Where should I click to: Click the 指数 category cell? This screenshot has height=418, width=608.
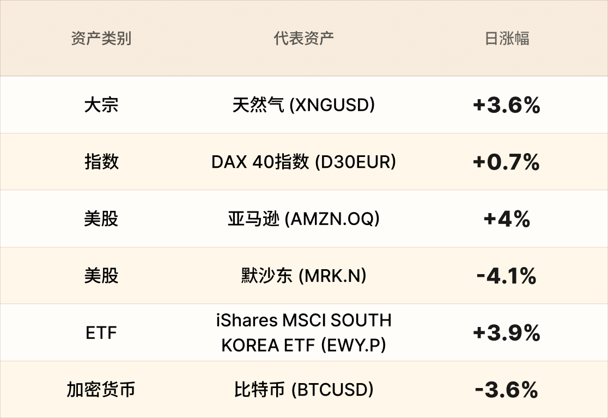pos(101,162)
